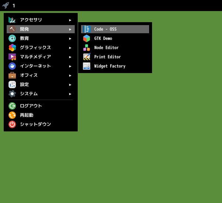Open the インターネット menu entry
This screenshot has height=203, width=222.
pyautogui.click(x=41, y=66)
